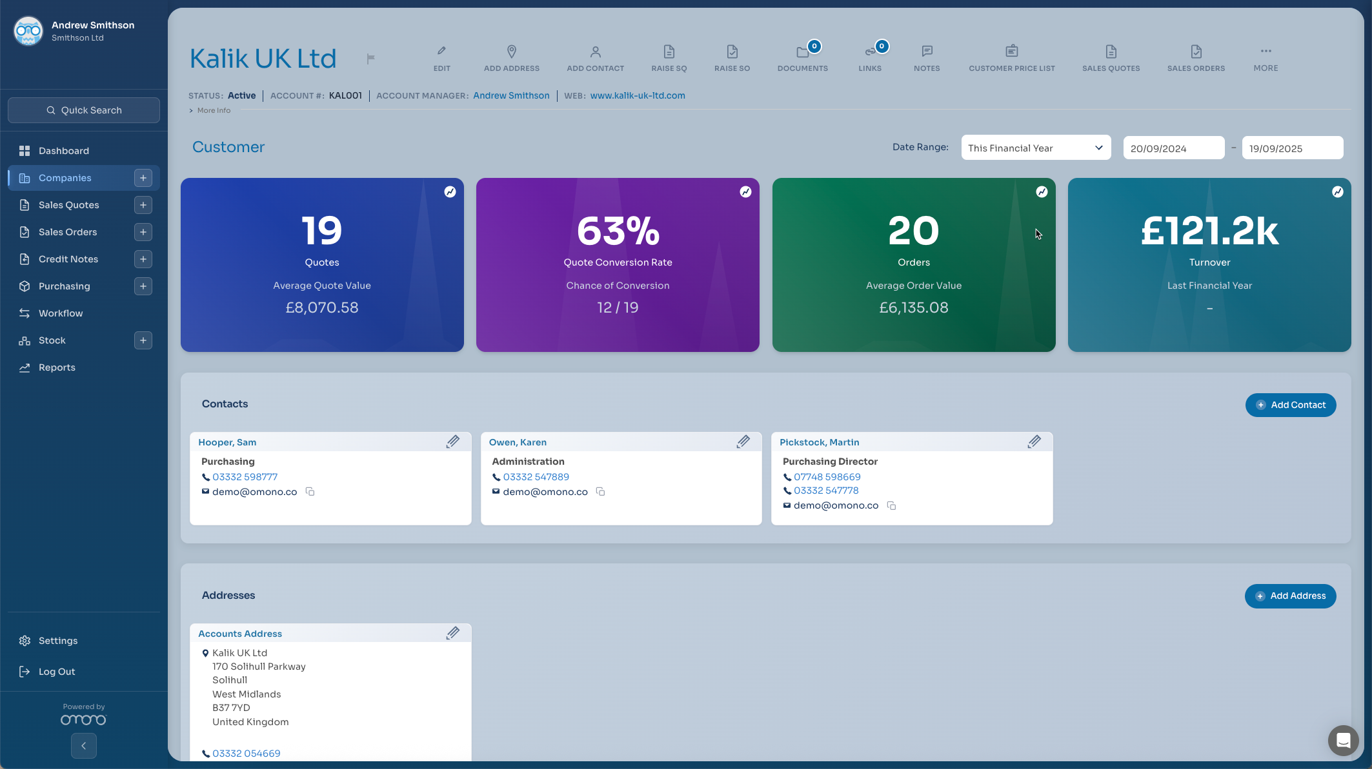This screenshot has height=769, width=1372.
Task: Click plus button next to Stock
Action: pos(143,340)
